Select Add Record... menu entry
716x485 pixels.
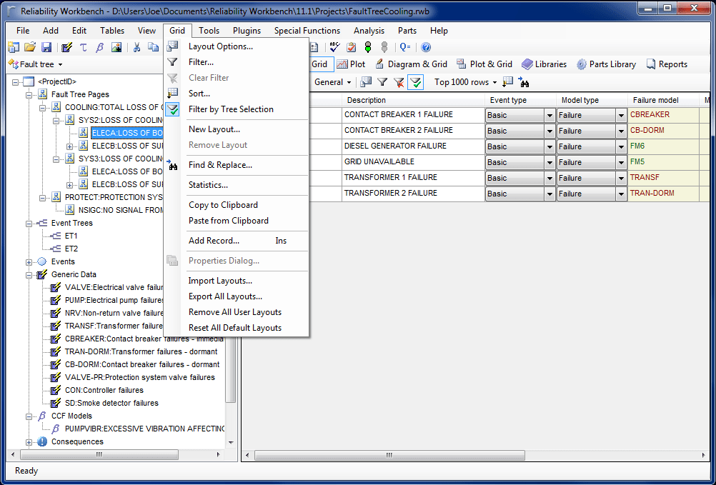click(236, 241)
